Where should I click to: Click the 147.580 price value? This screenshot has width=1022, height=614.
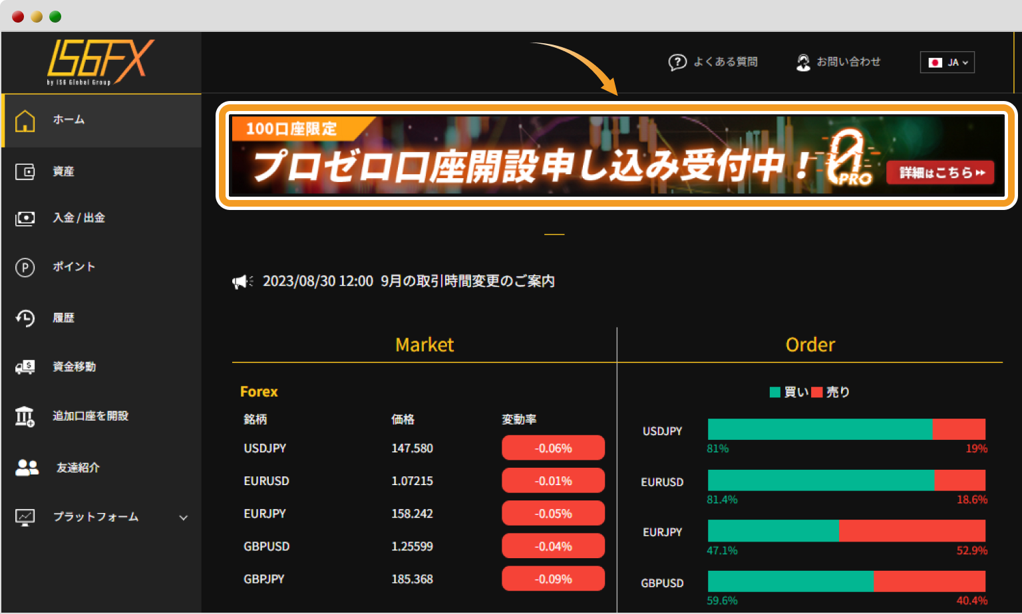click(412, 449)
